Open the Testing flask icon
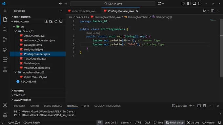This screenshot has height=125, width=223. tap(5, 70)
